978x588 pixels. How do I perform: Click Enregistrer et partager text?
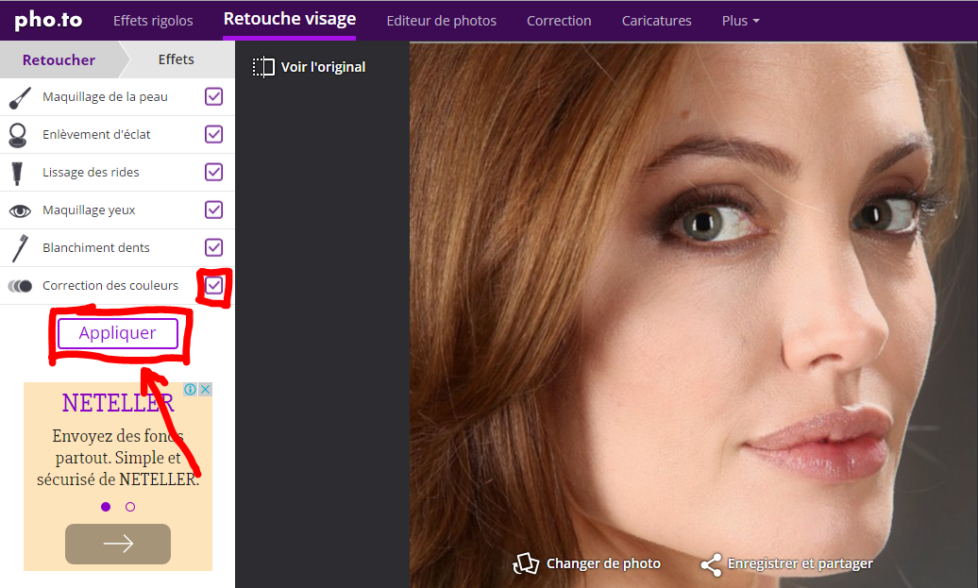(x=801, y=563)
